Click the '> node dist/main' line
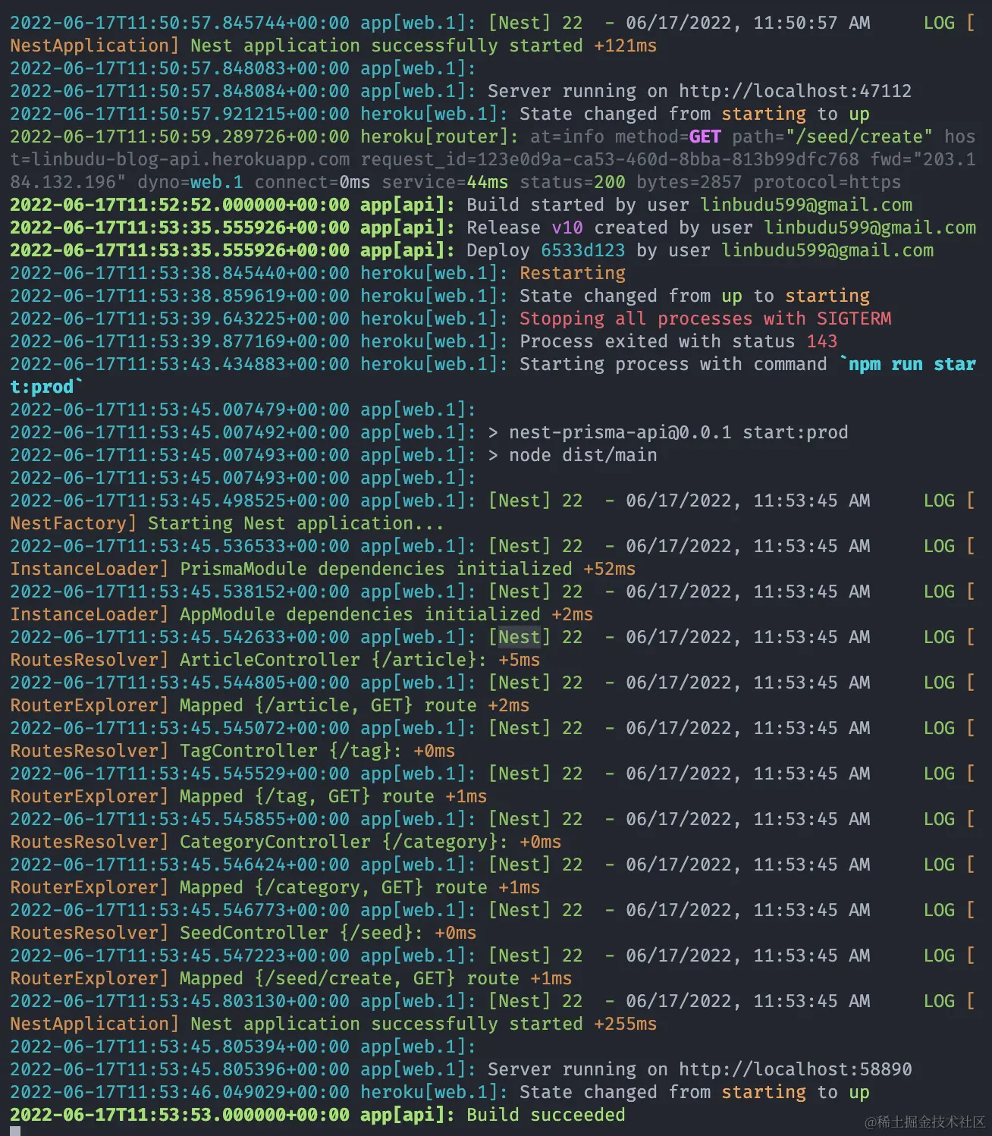The image size is (992, 1136). click(573, 455)
